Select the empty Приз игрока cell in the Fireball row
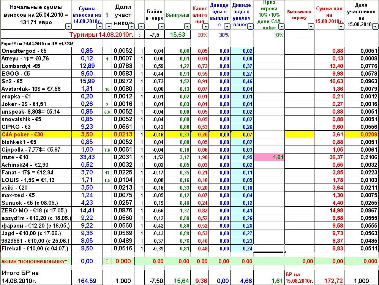This screenshot has height=285, width=379. [269, 249]
